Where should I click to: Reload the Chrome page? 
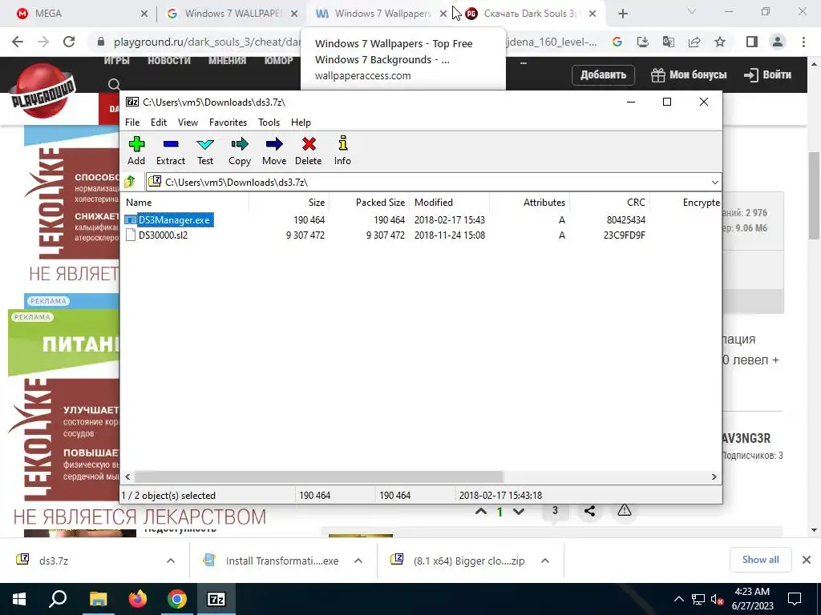(x=69, y=42)
